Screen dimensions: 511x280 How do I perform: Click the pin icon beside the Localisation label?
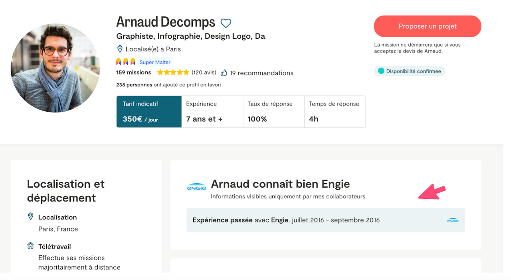(x=30, y=216)
